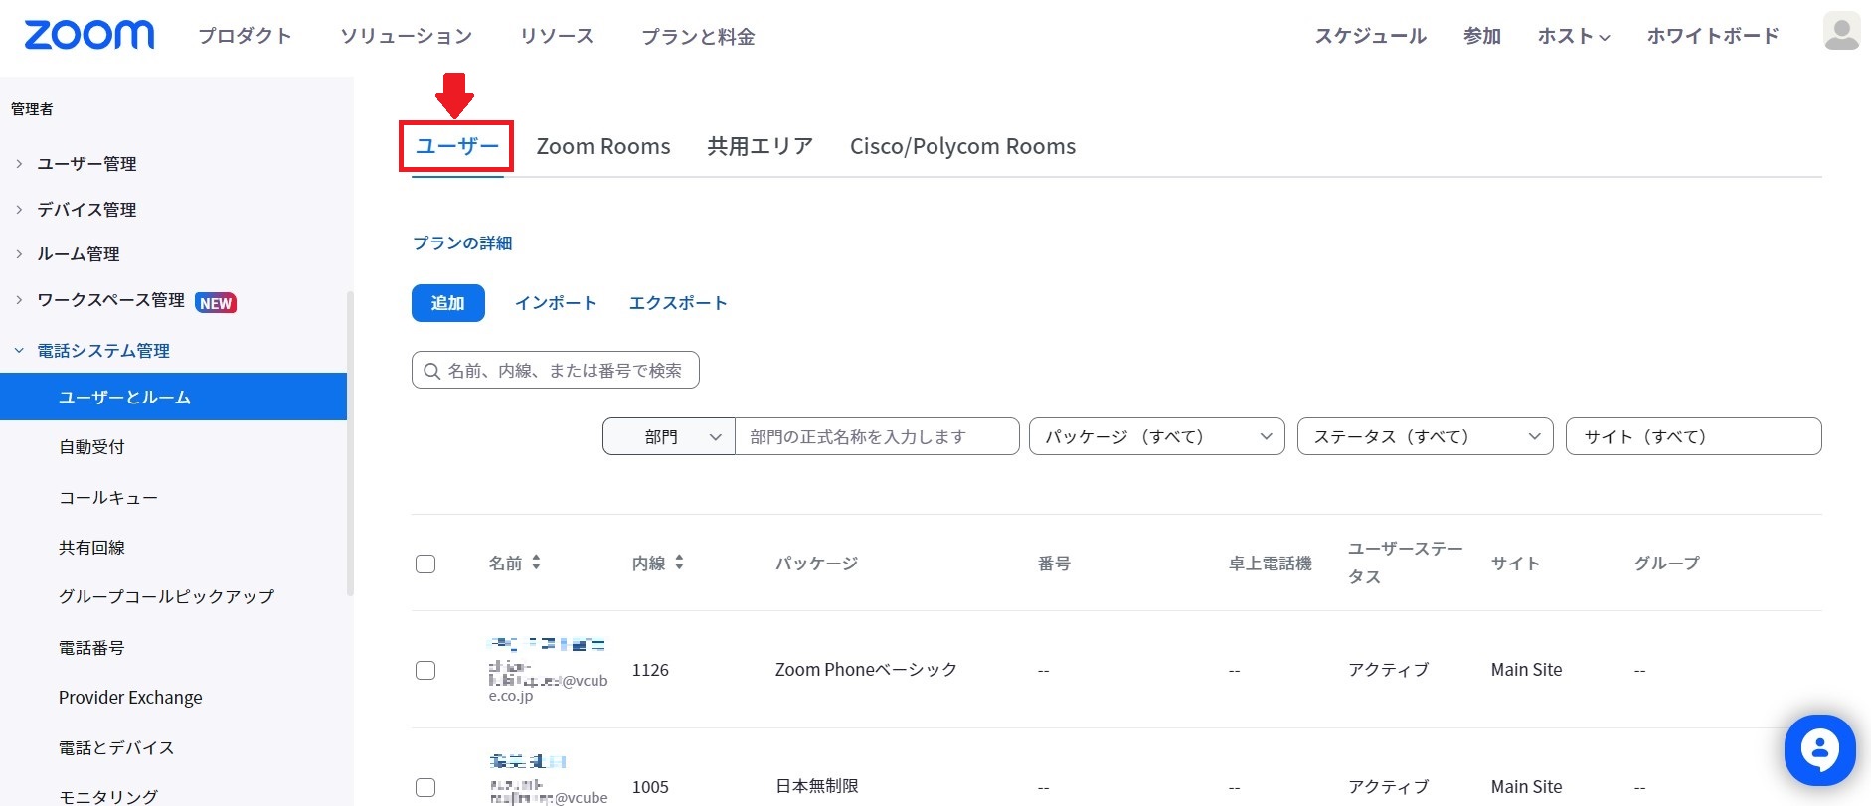Open プランの詳細 link
Screen dimensions: 1871x806
coord(462,243)
